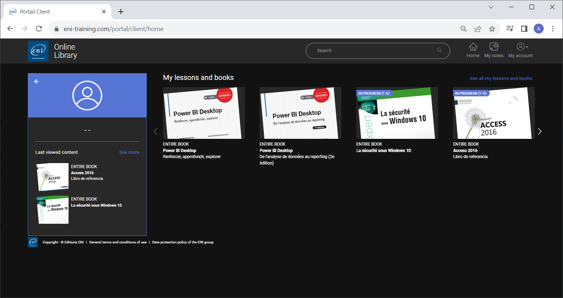This screenshot has width=563, height=298.
Task: Open tab search chevron dropdown
Action: (x=491, y=7)
